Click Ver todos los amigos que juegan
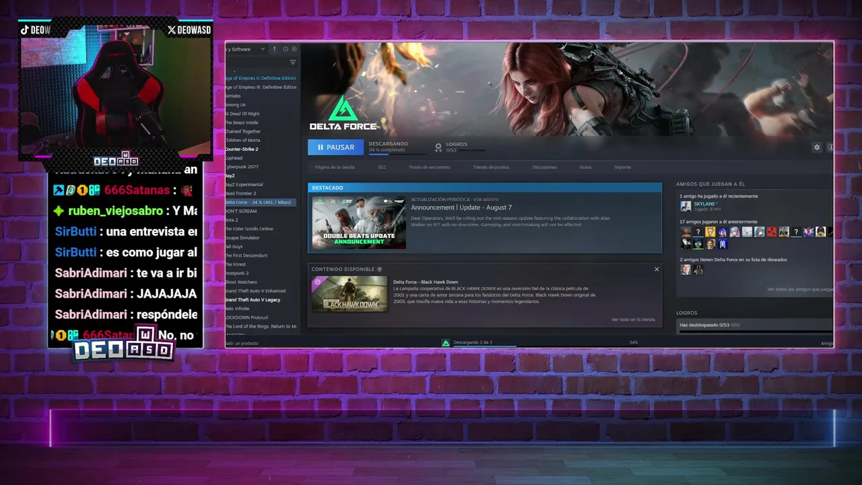The image size is (862, 485). [800, 289]
